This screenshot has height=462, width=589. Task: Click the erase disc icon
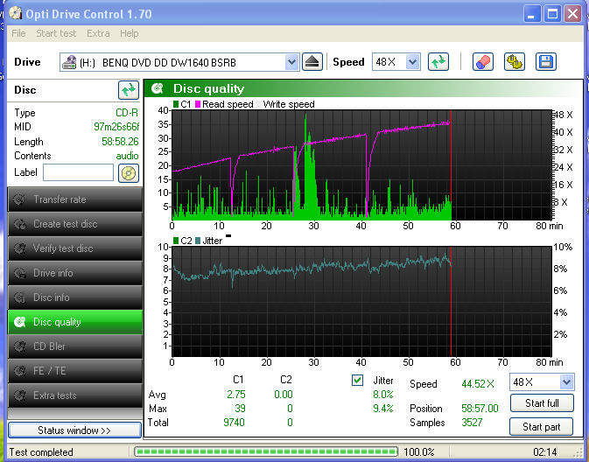[x=483, y=62]
